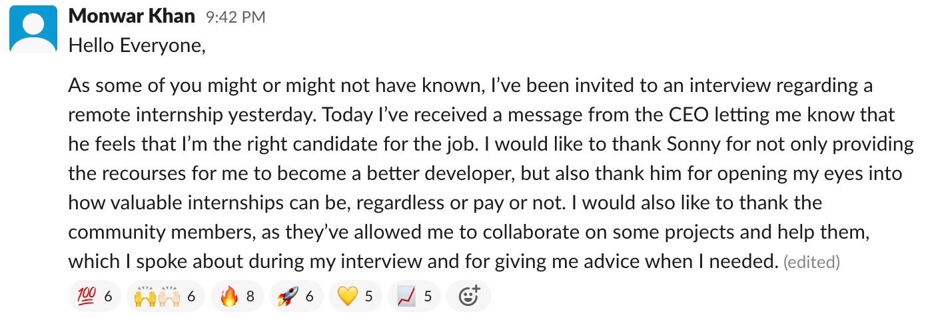Open the add reaction emoji picker
The width and height of the screenshot is (926, 318).
(x=469, y=296)
